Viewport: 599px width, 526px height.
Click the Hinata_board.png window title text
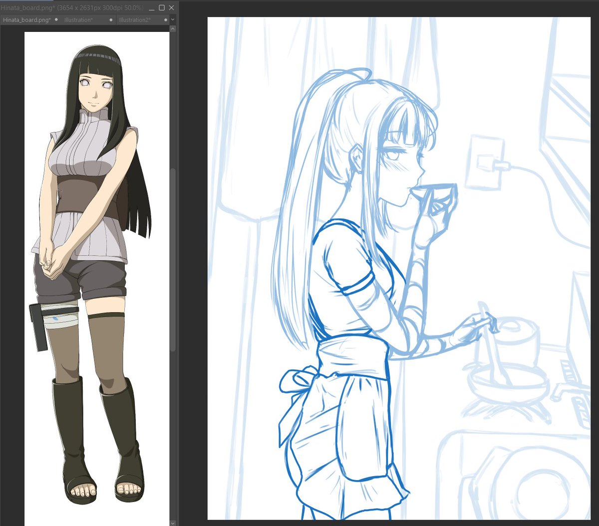click(71, 8)
